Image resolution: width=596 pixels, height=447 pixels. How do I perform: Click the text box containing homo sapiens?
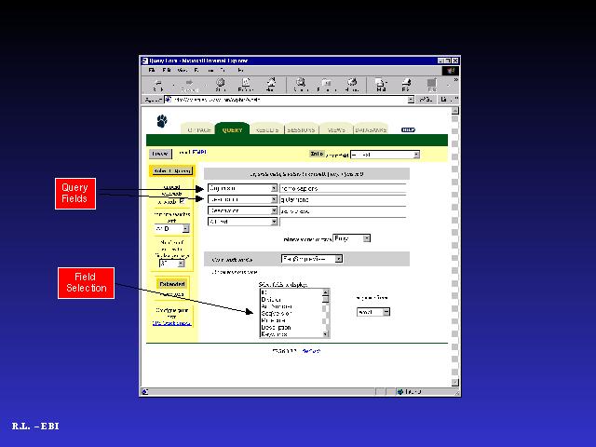(342, 187)
